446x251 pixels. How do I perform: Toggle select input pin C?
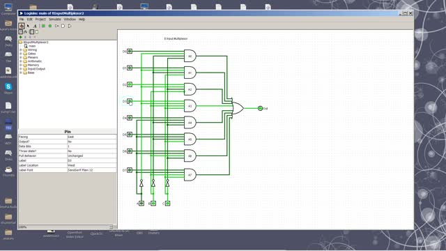pyautogui.click(x=167, y=203)
